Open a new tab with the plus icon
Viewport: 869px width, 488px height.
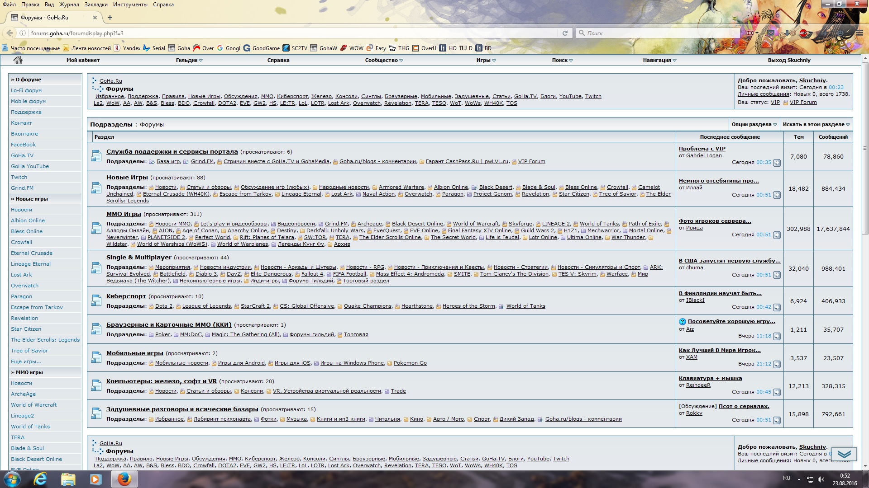110,18
